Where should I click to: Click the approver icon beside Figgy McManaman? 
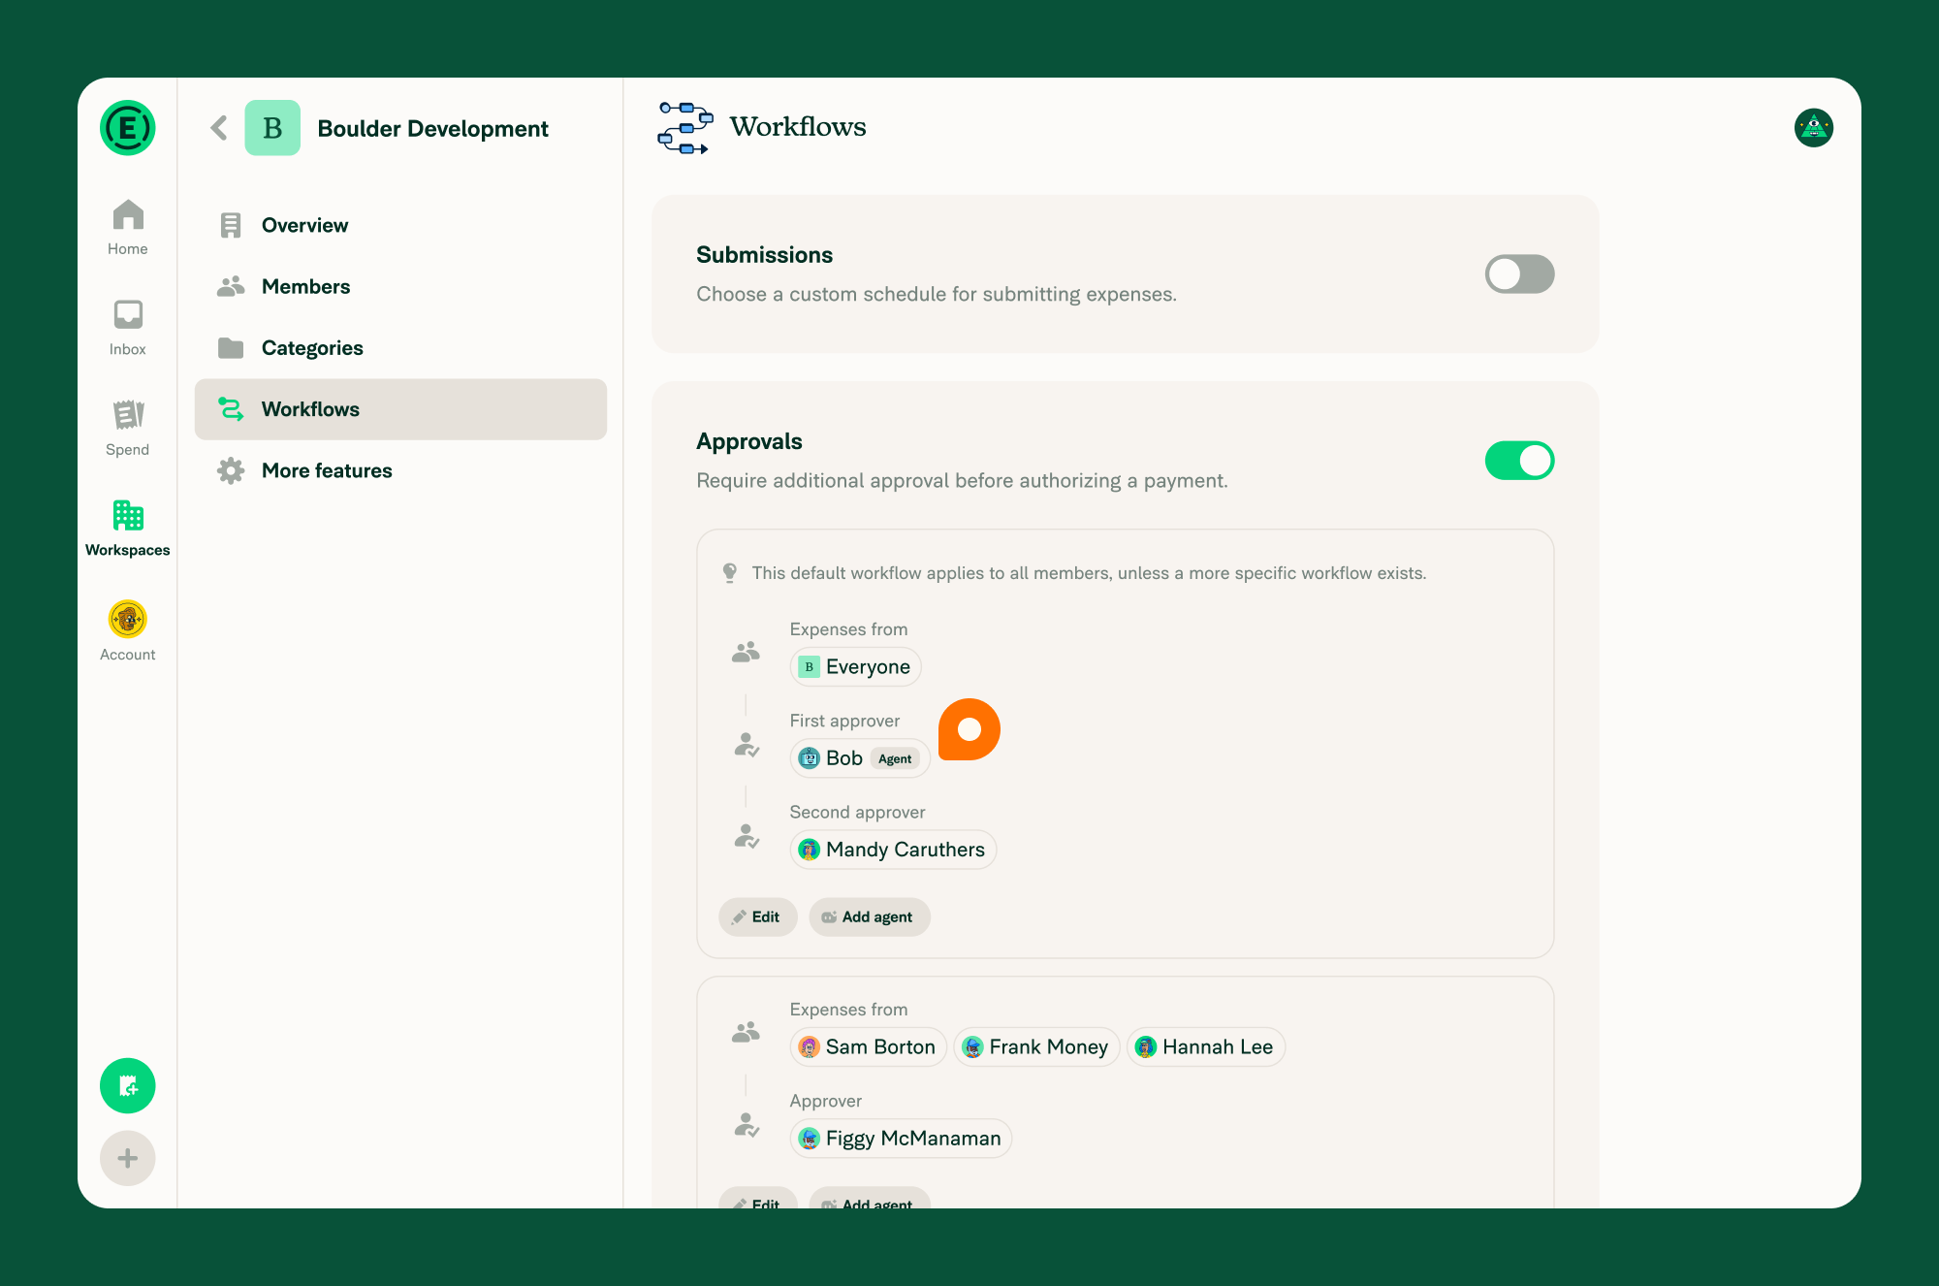[747, 1125]
